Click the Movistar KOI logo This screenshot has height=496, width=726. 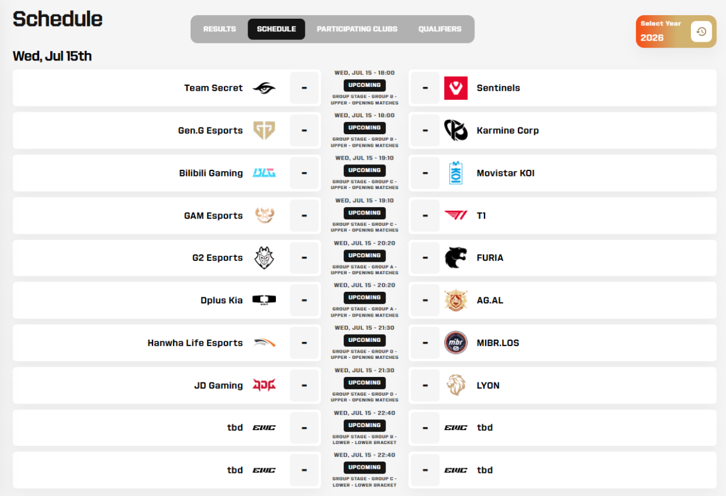[x=456, y=173]
